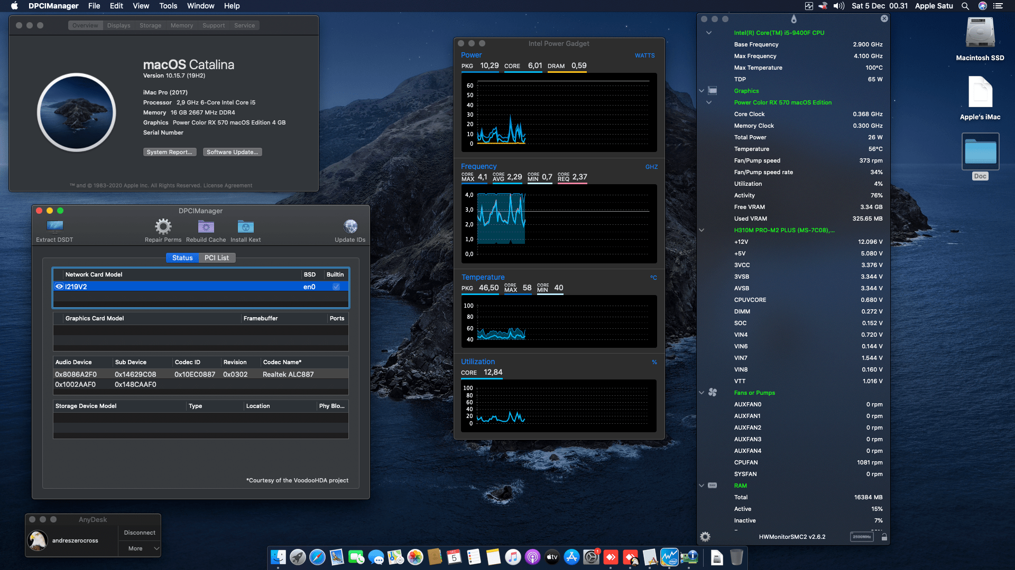Viewport: 1015px width, 570px height.
Task: Click the Power graph in Intel Power Gadget
Action: pyautogui.click(x=559, y=112)
